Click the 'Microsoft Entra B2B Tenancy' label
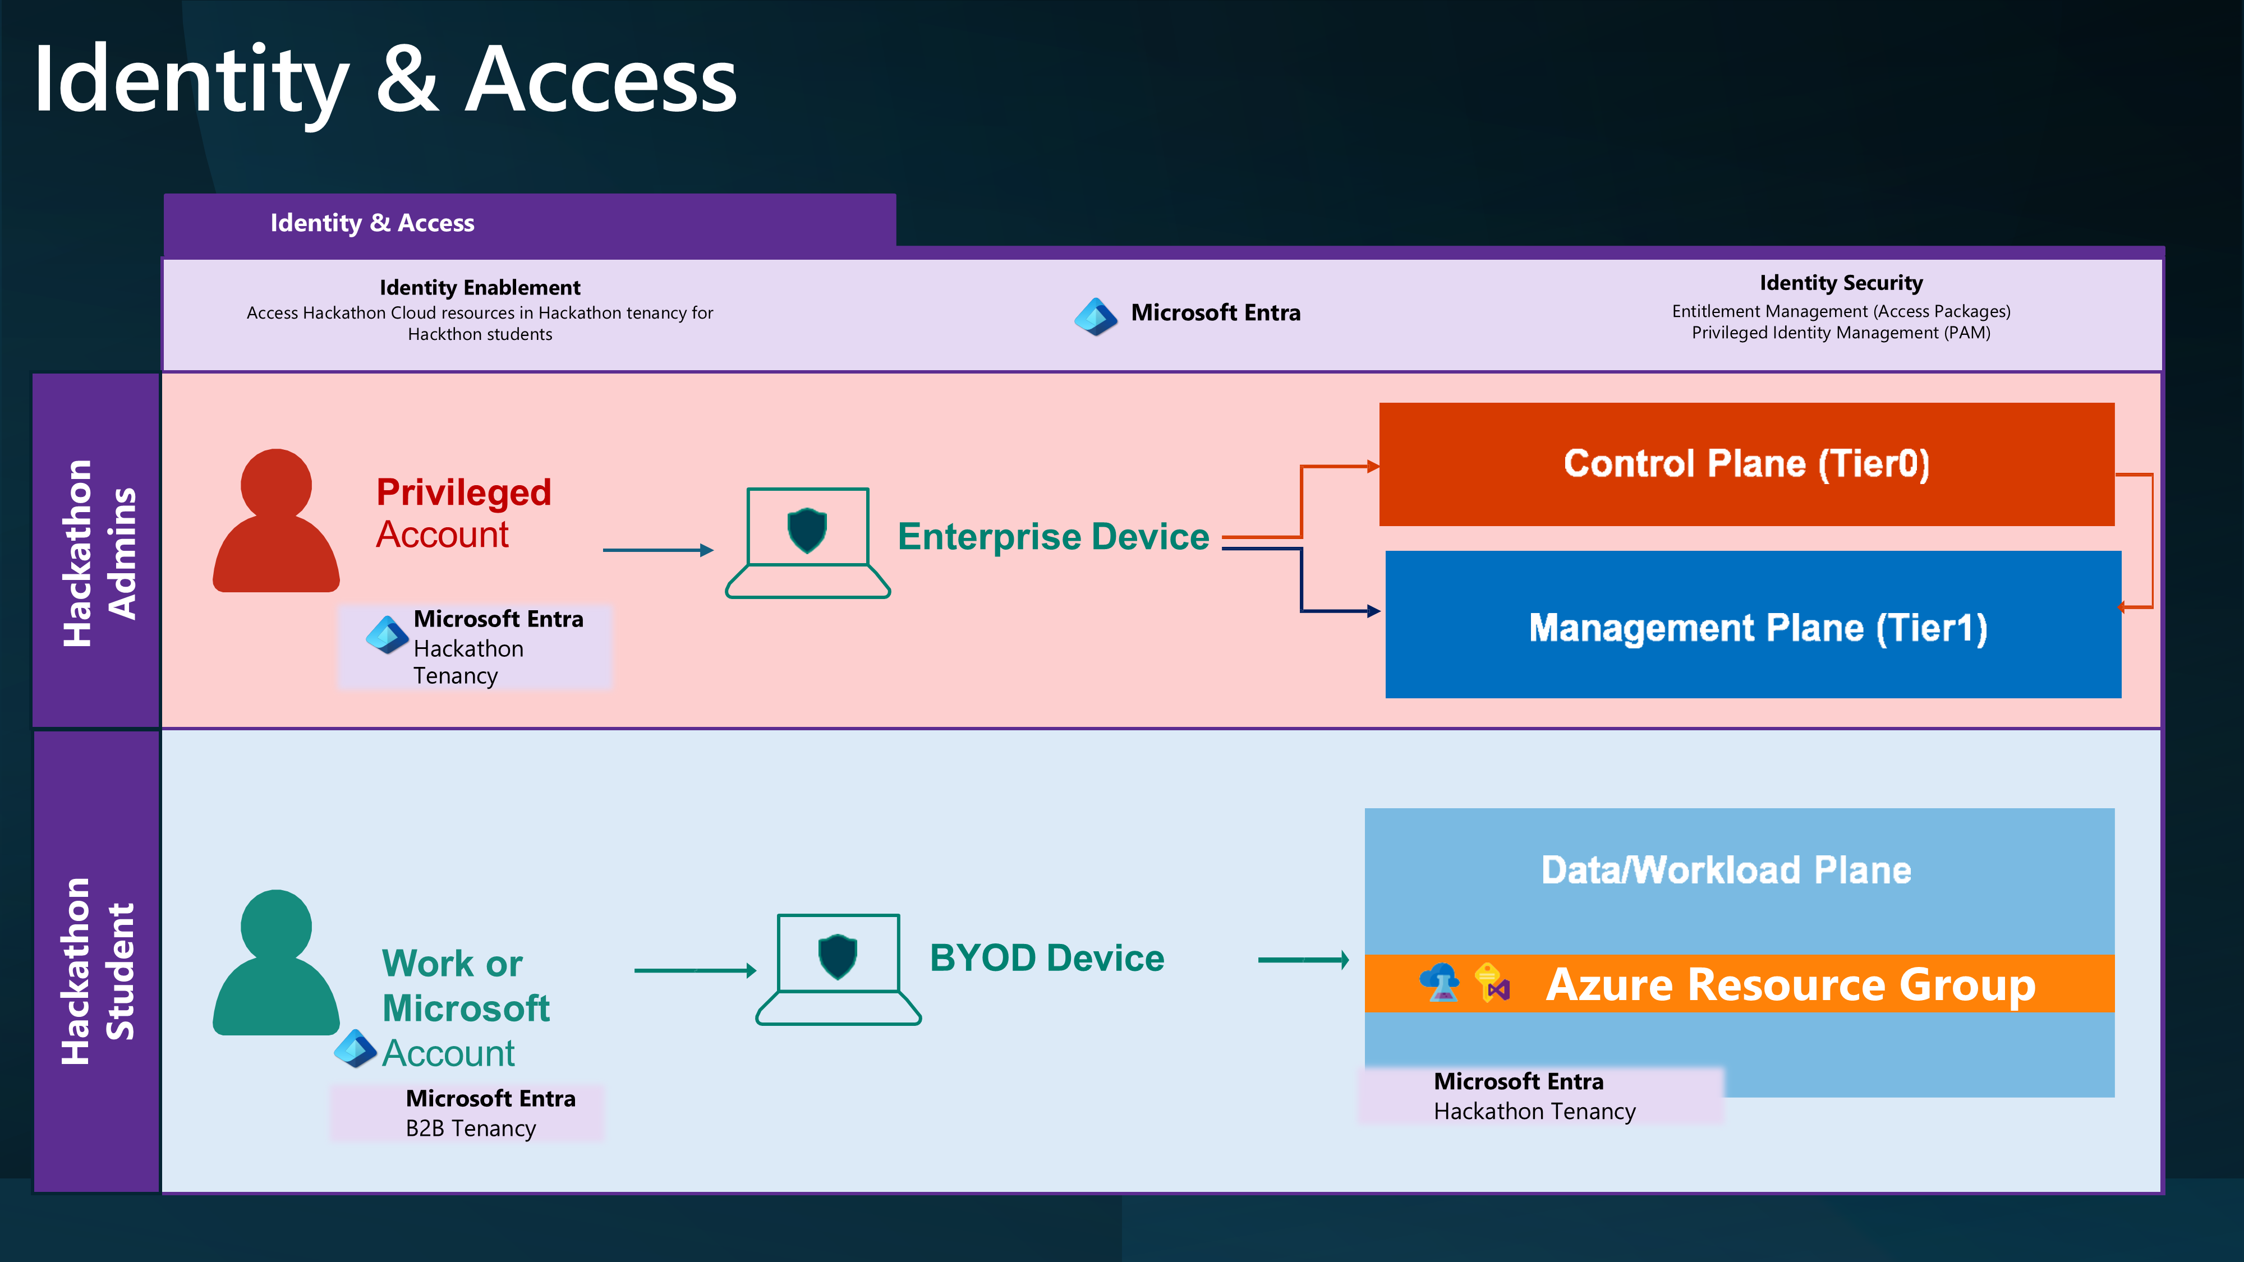Image resolution: width=2244 pixels, height=1262 pixels. [x=490, y=1113]
